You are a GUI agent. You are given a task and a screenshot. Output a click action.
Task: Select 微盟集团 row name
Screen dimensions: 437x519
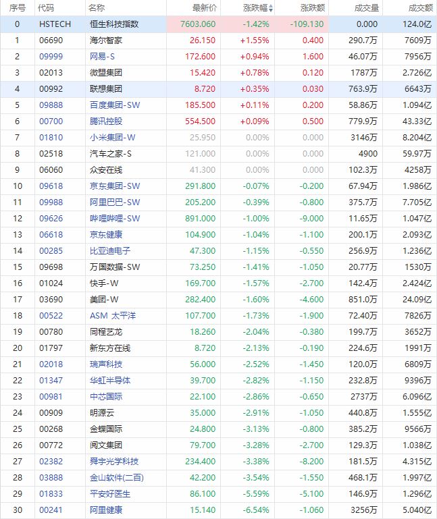(106, 73)
